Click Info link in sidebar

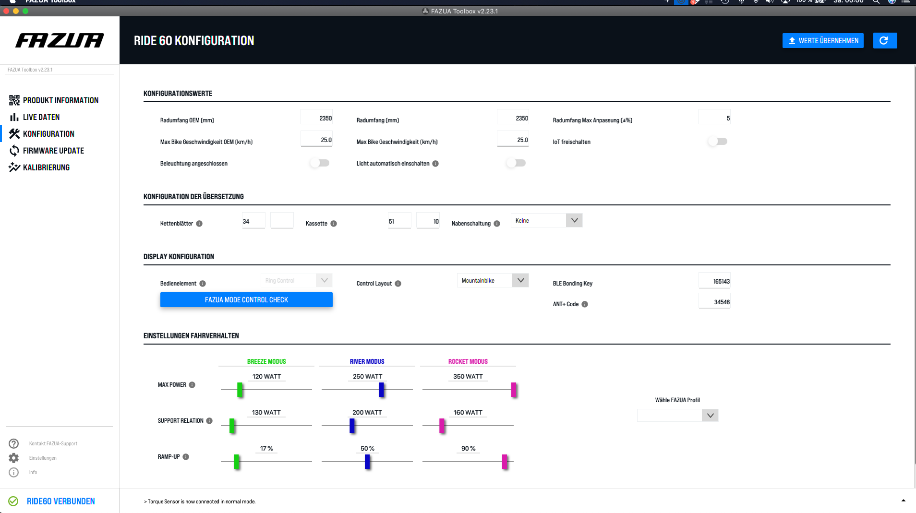coord(33,472)
